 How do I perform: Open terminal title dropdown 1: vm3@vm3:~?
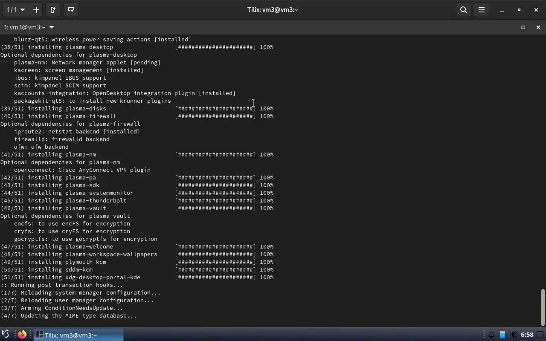[x=29, y=27]
